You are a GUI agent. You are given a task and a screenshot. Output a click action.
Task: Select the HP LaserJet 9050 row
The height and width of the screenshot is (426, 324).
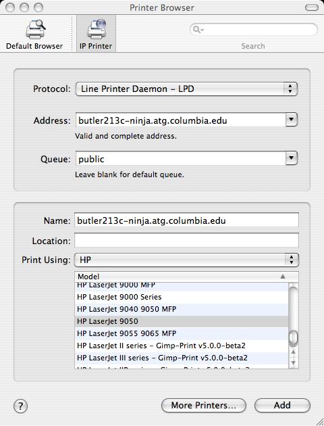(182, 321)
